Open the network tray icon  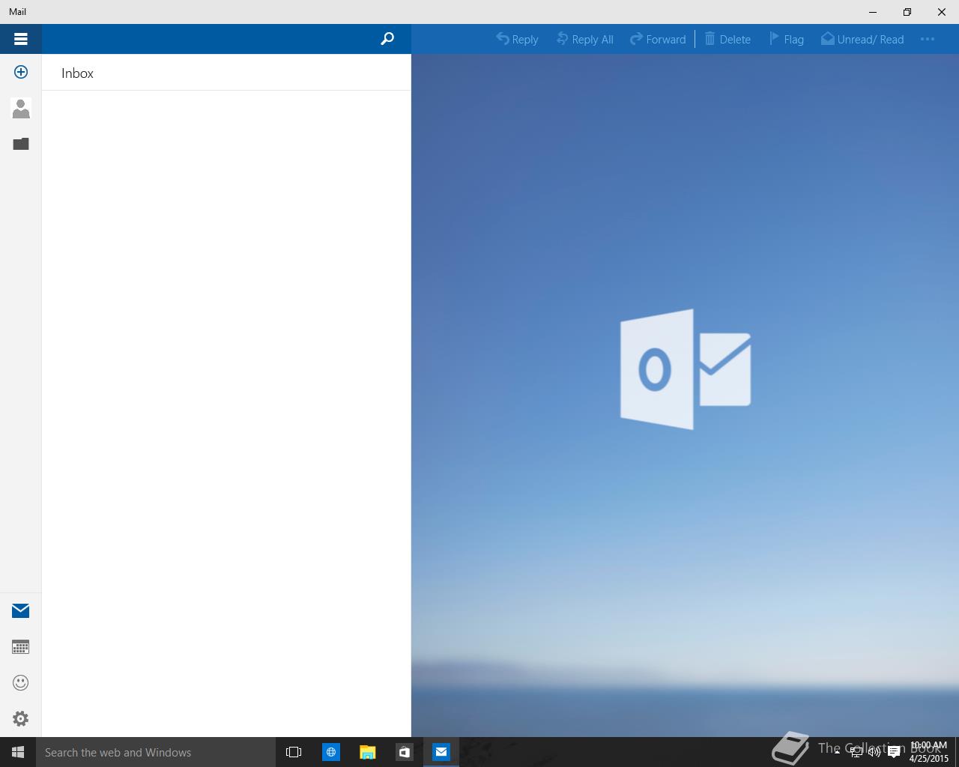(856, 752)
